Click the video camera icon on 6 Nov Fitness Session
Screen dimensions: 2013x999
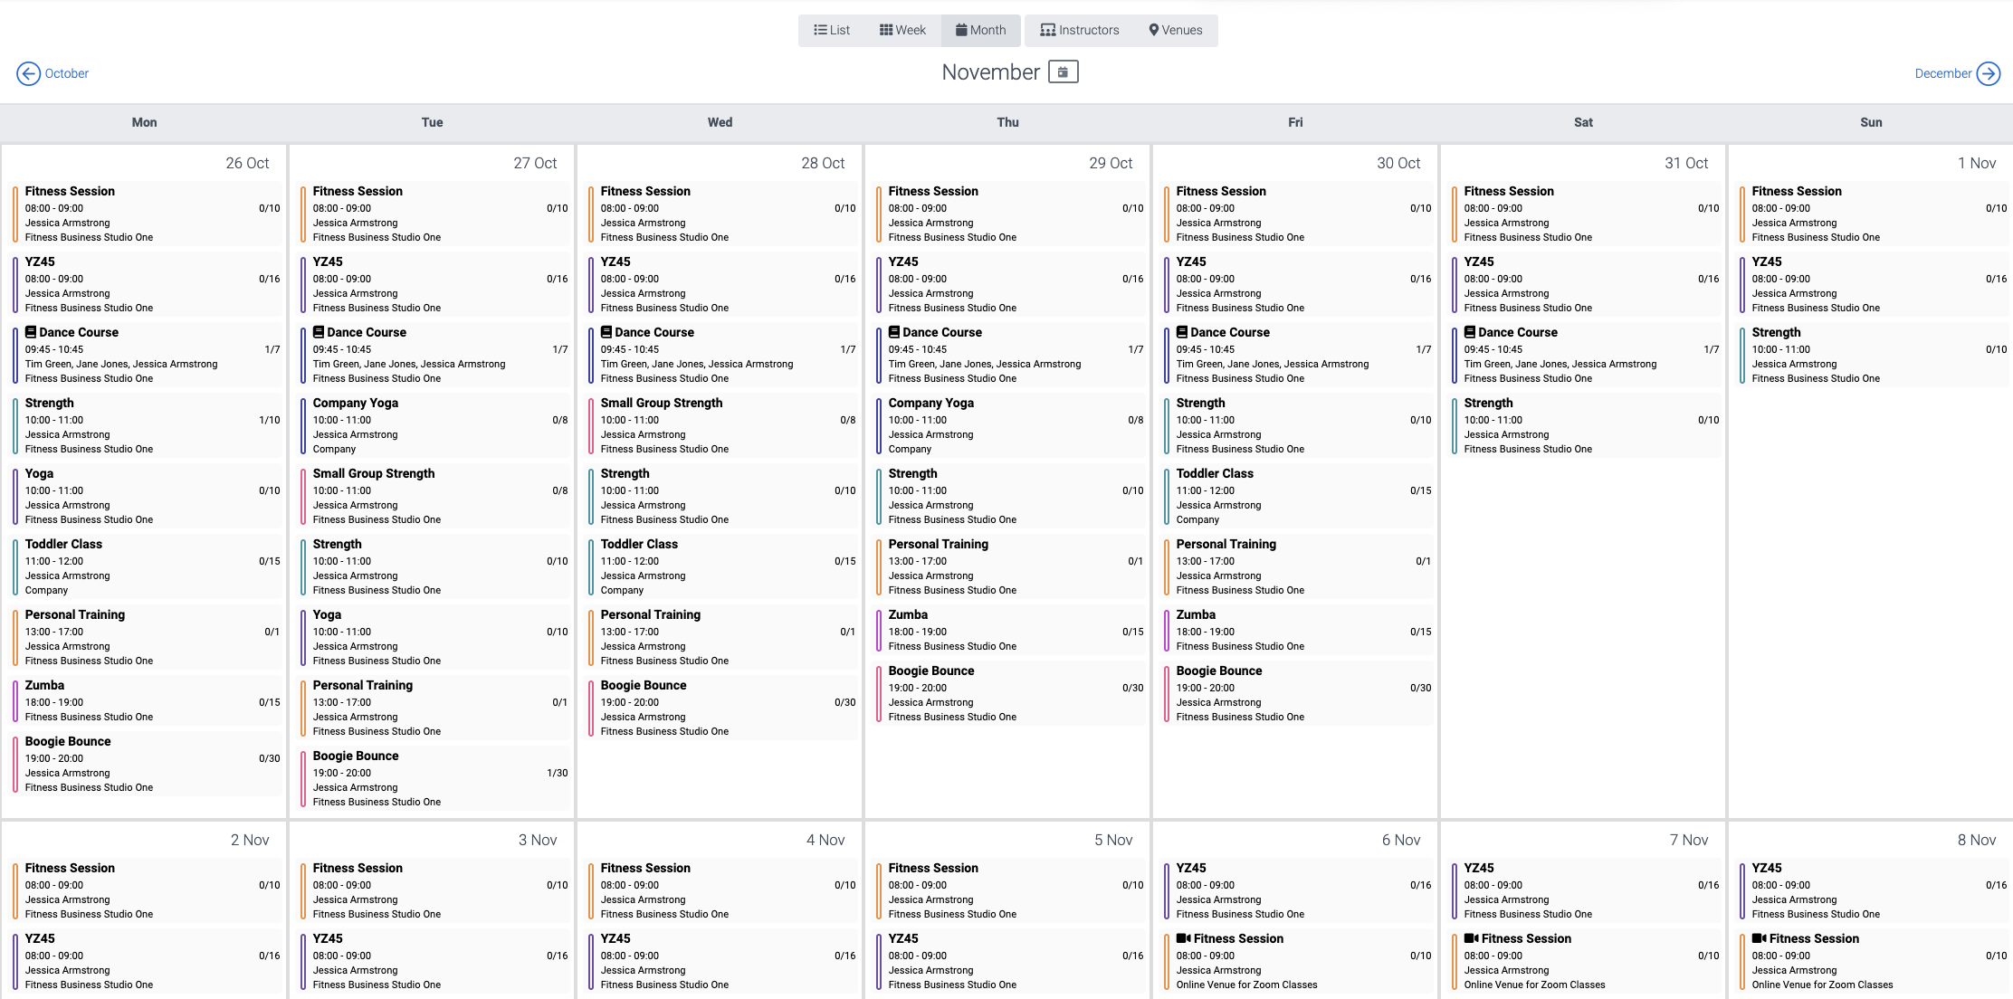tap(1183, 938)
